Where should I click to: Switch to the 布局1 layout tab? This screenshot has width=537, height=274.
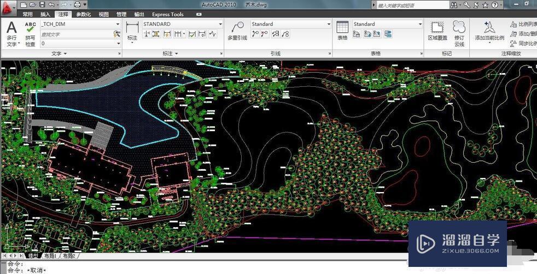click(50, 255)
